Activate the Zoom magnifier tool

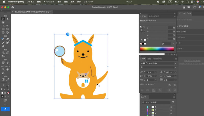click(x=3, y=69)
